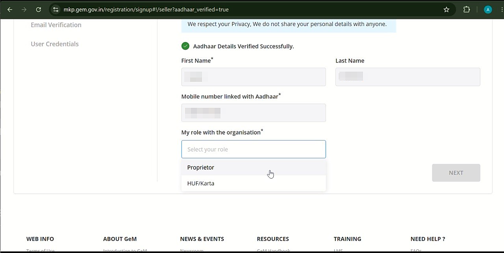Bookmark this page with the star icon
This screenshot has height=253, width=504.
point(446,9)
